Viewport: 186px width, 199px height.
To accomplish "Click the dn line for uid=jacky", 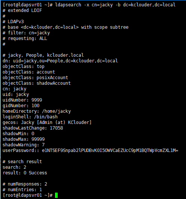I will [x=60, y=61].
